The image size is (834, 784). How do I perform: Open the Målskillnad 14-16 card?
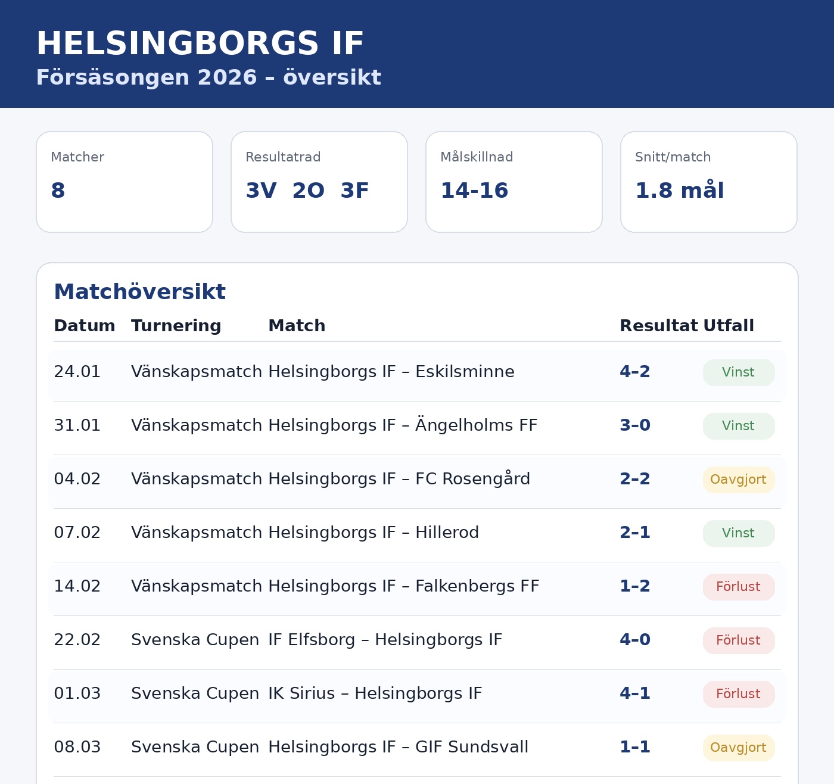pos(514,182)
